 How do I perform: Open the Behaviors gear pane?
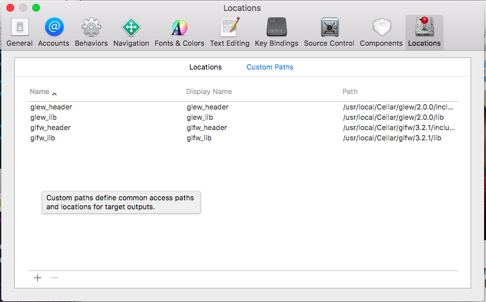click(x=91, y=33)
